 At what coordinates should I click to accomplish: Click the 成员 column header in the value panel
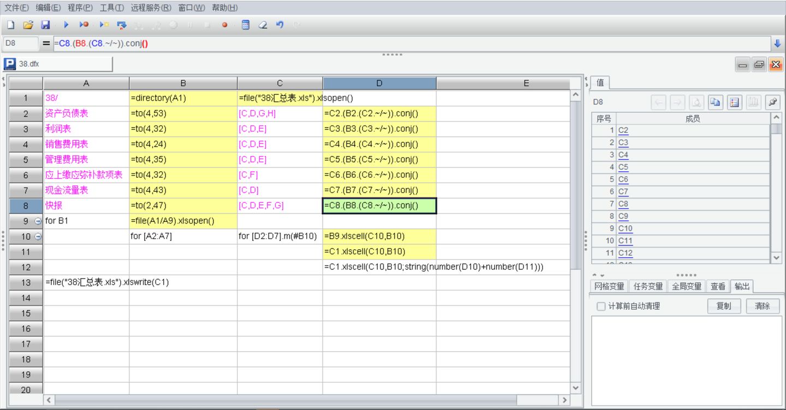693,118
